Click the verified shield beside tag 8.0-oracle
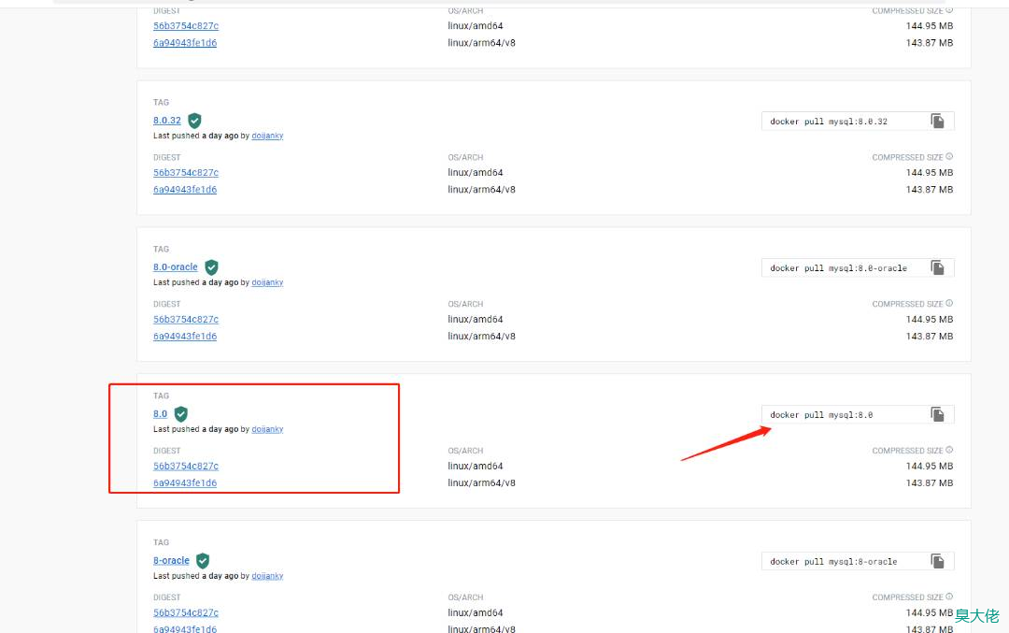 click(211, 267)
